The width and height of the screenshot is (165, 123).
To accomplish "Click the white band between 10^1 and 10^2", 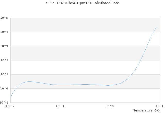I will 77,67.
